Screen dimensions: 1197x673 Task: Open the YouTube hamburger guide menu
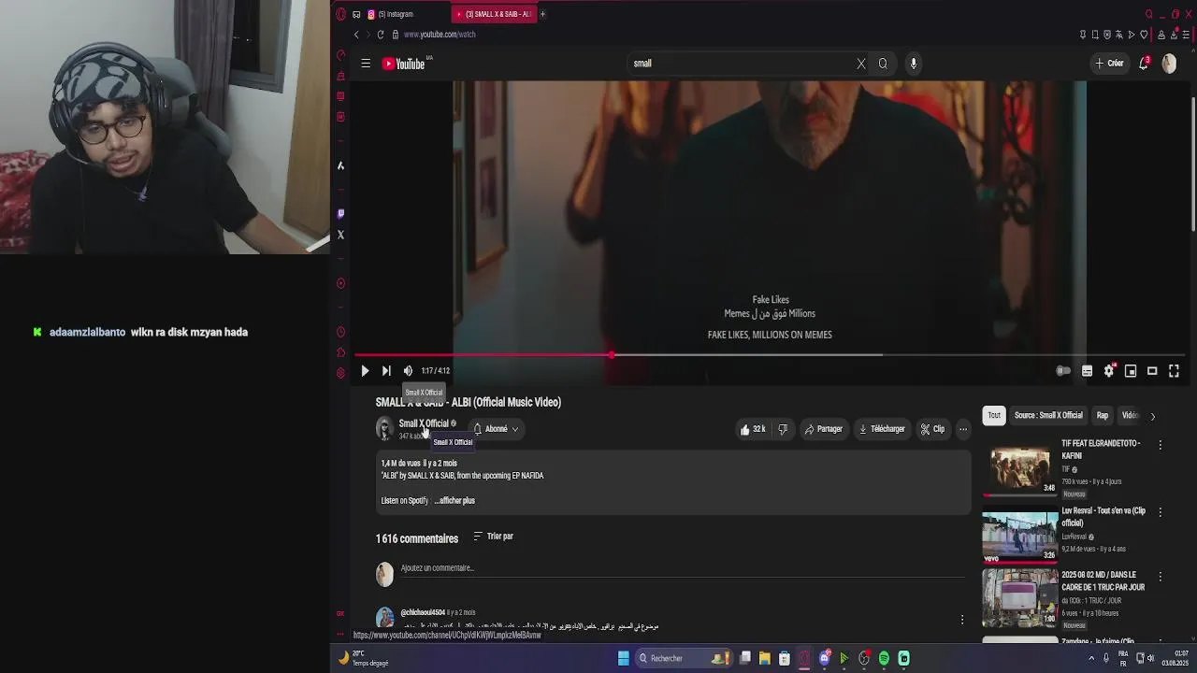[x=366, y=64]
